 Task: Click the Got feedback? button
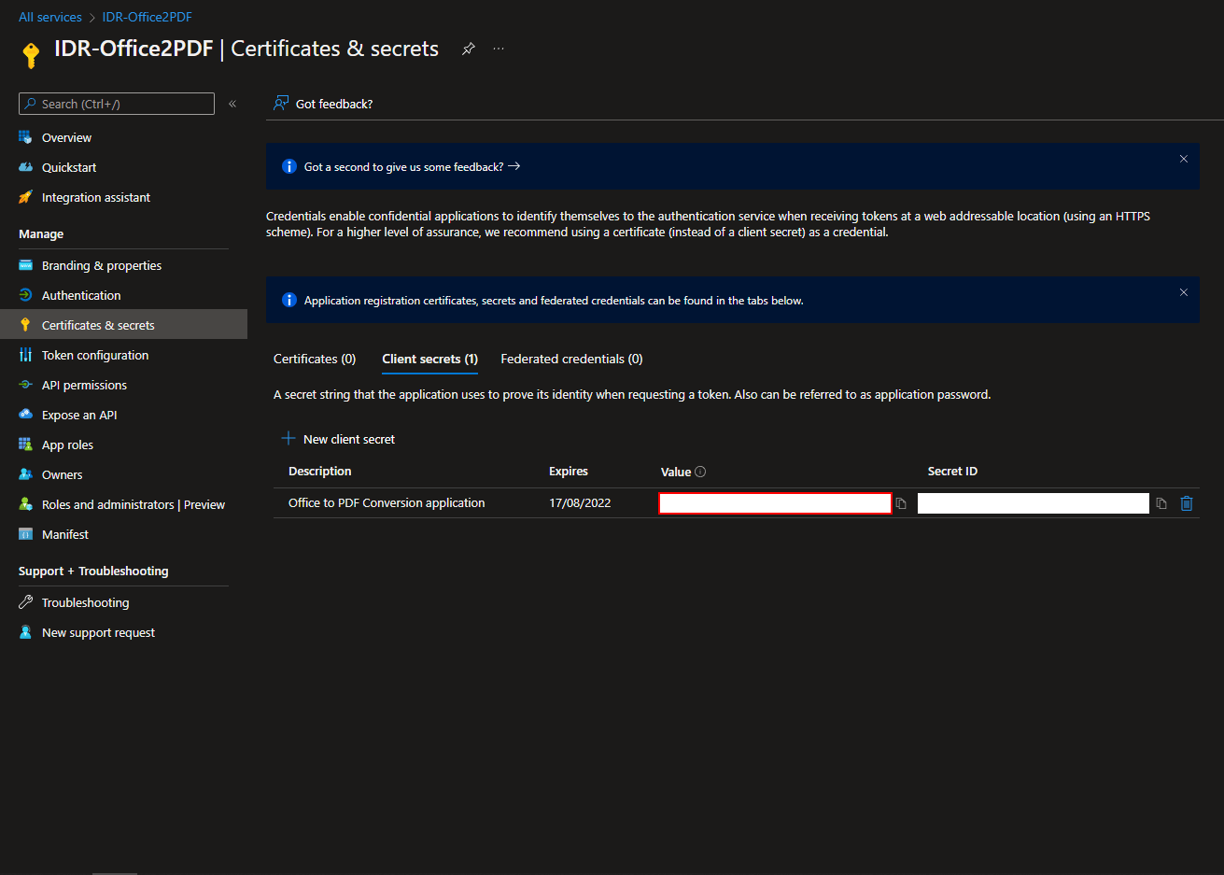pos(323,104)
